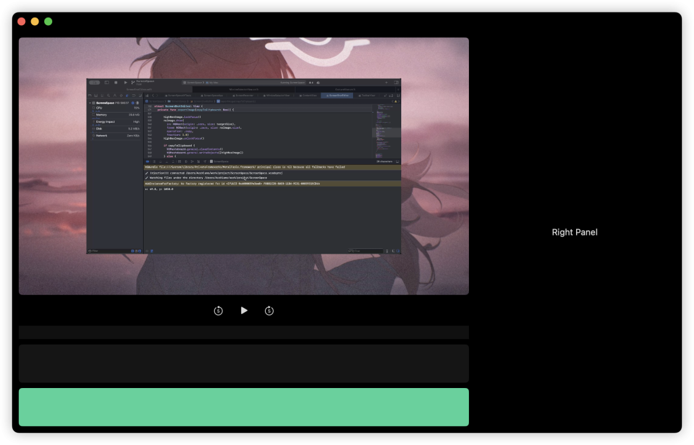Viewport: 694px width, 445px height.
Task: Close the window with the red button
Action: tap(22, 22)
